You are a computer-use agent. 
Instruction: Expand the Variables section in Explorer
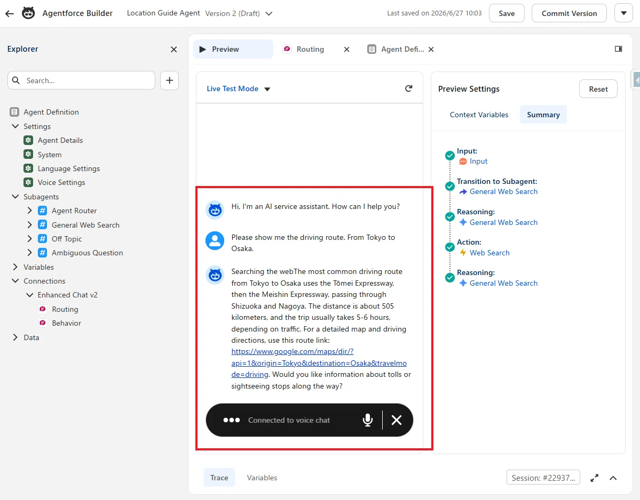15,267
